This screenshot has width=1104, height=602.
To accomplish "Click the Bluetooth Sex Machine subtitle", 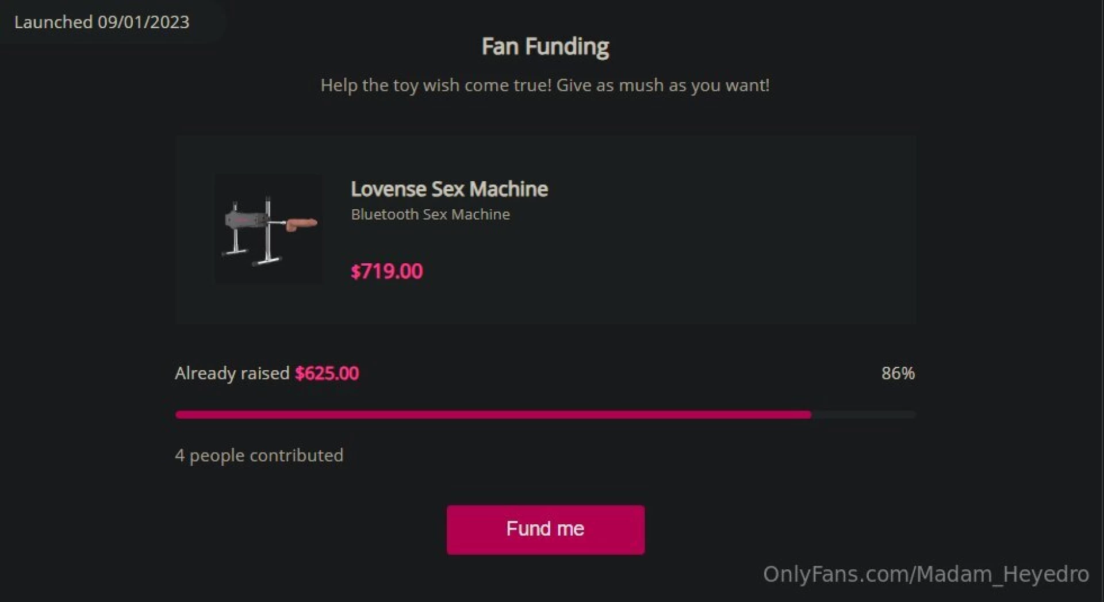I will pos(430,214).
